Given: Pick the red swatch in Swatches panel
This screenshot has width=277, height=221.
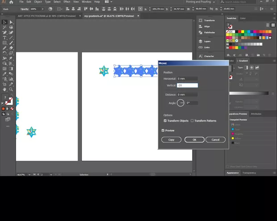Looking at the screenshot, I should pyautogui.click(x=240, y=32).
